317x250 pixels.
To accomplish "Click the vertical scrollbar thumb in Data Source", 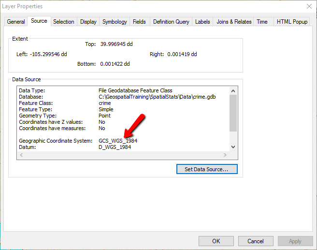I will tap(233, 113).
